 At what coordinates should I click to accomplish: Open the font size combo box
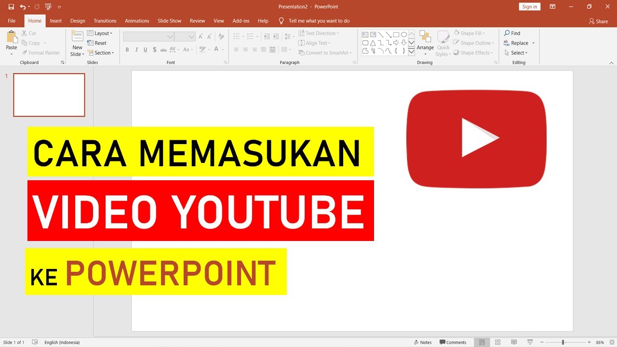click(185, 37)
